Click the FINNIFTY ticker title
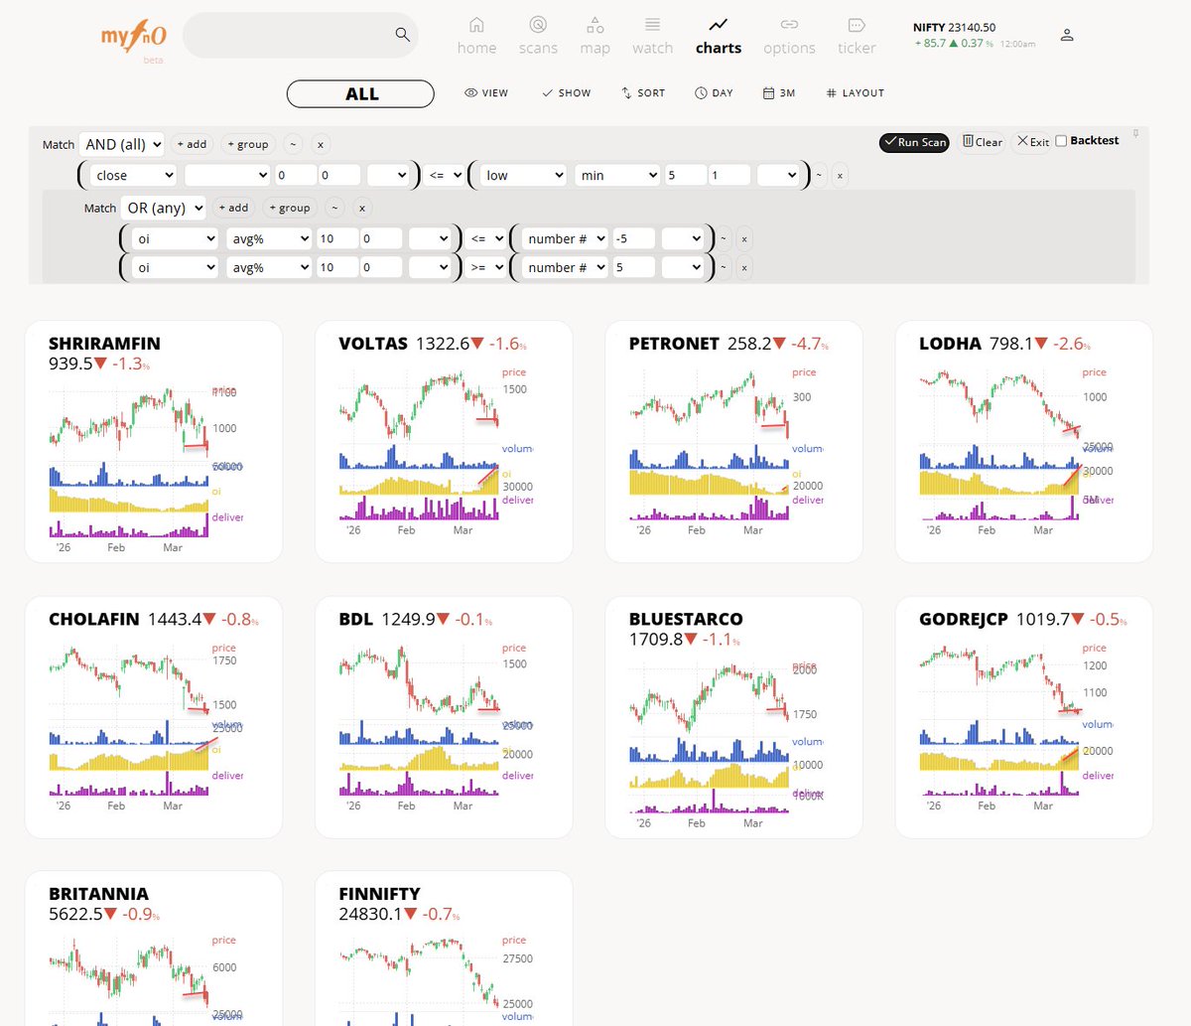Viewport: 1191px width, 1026px height. [x=379, y=894]
